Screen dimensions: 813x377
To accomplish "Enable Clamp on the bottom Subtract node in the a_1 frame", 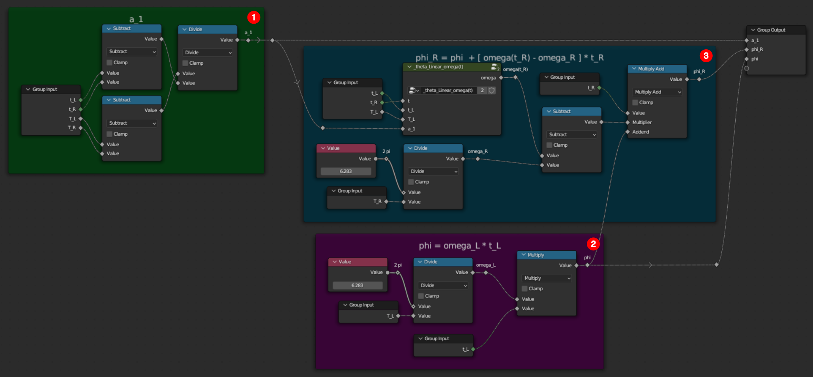I will click(110, 134).
